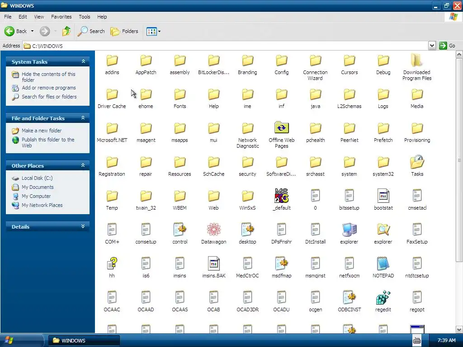
Task: Open the Edit menu
Action: 23,17
